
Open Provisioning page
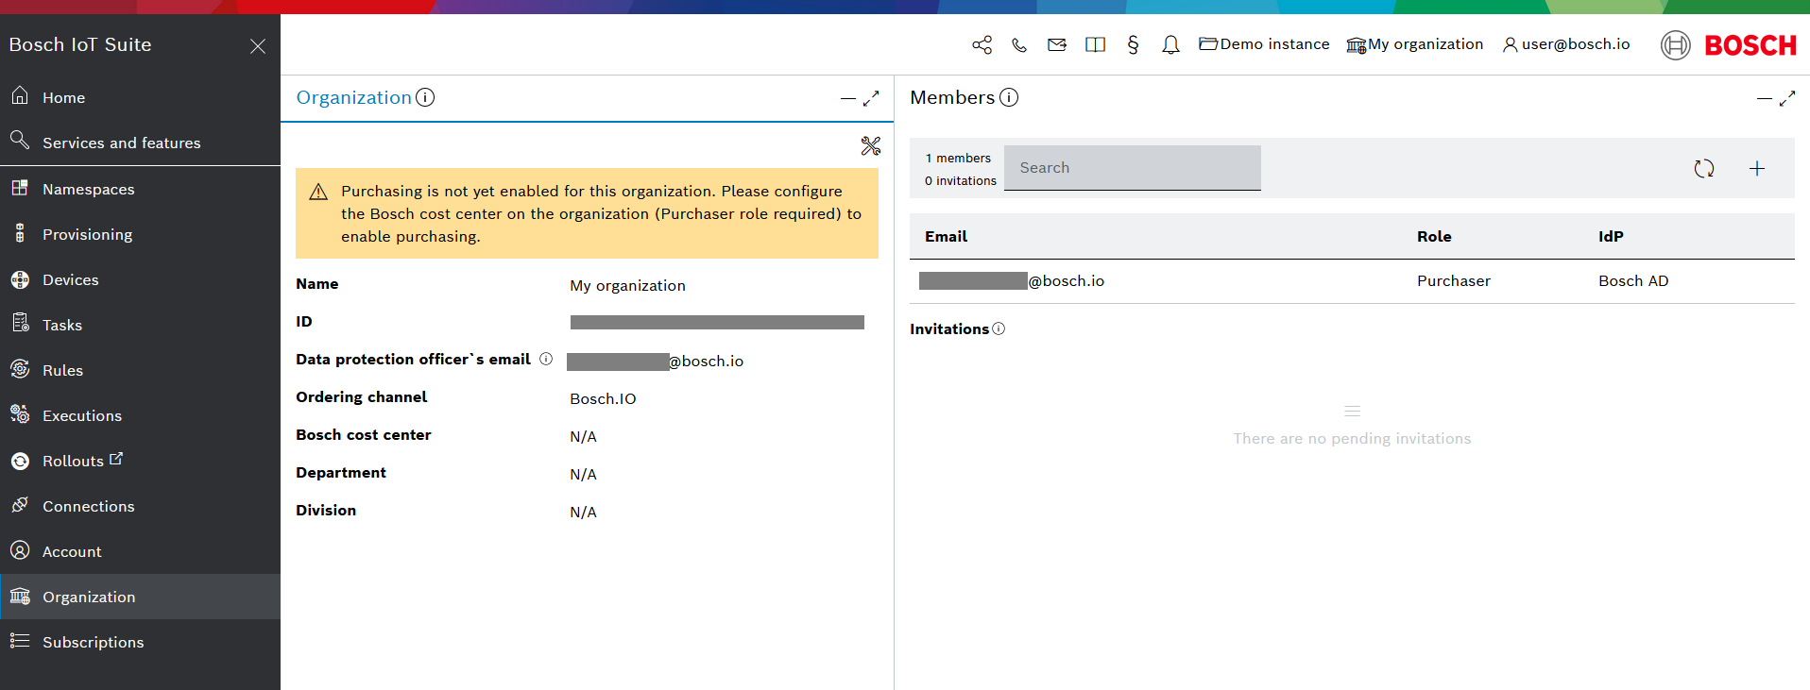click(140, 234)
